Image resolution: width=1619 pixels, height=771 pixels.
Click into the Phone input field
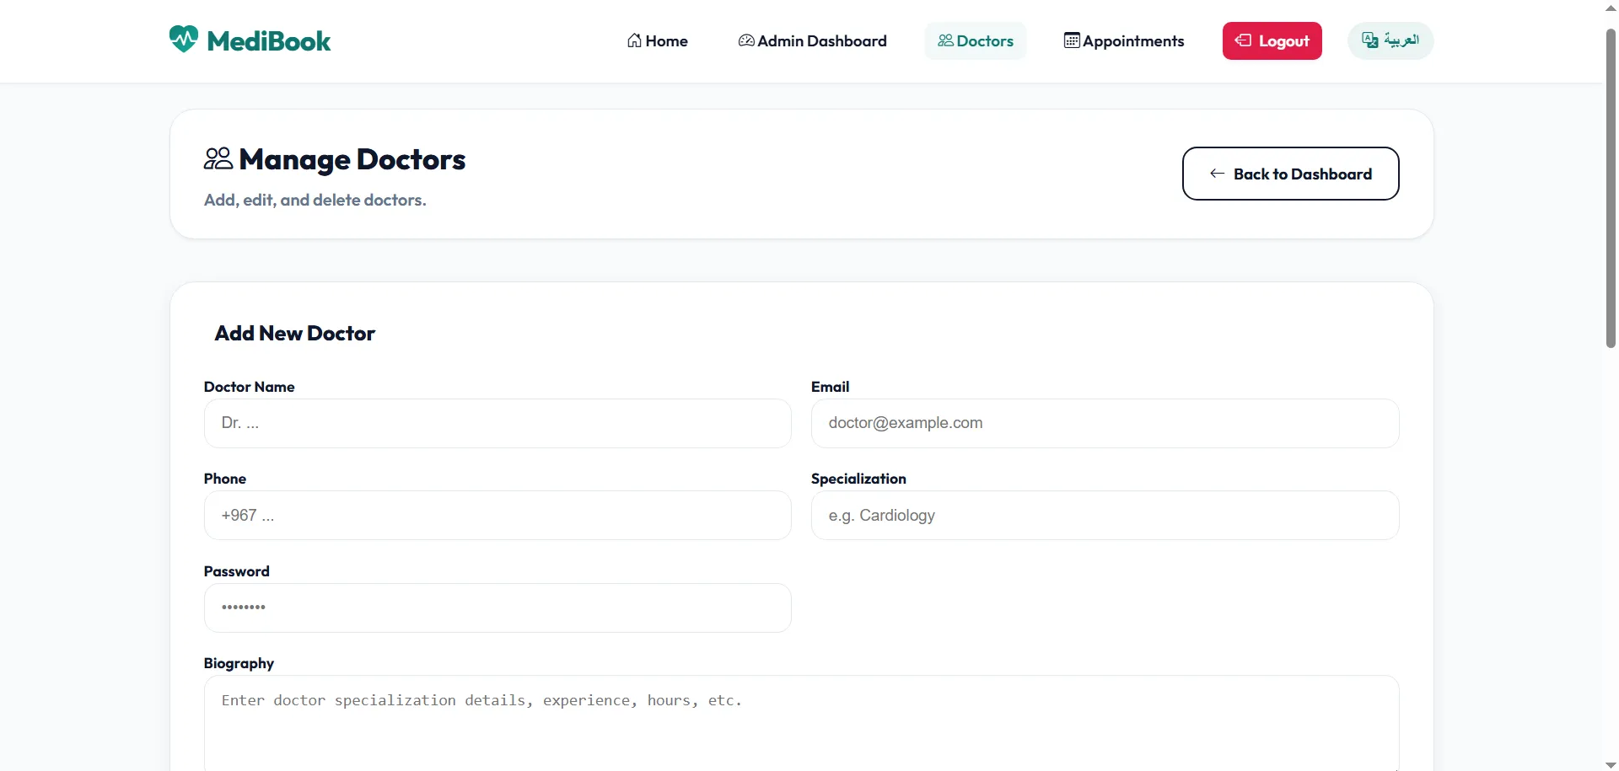click(498, 516)
